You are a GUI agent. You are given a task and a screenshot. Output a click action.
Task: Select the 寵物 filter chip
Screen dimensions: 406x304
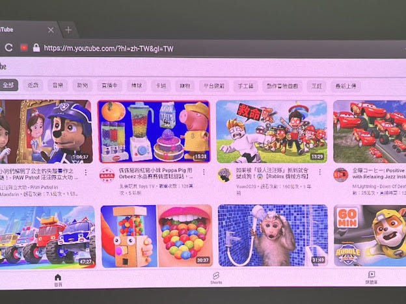[x=185, y=86]
